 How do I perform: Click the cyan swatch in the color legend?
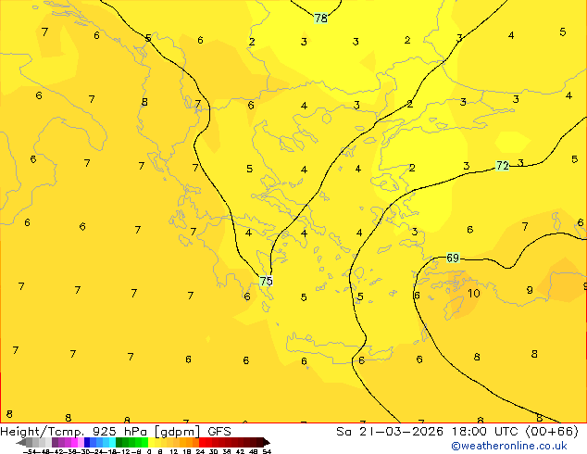(x=112, y=442)
